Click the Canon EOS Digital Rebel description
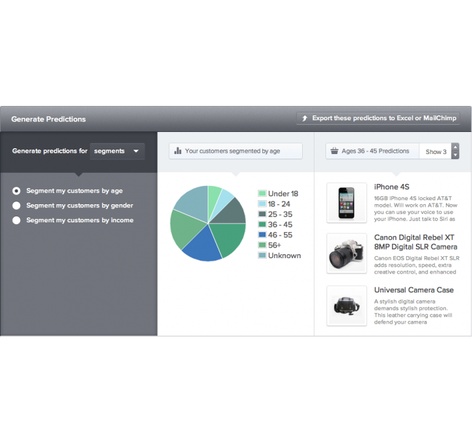The width and height of the screenshot is (472, 442). point(417,265)
